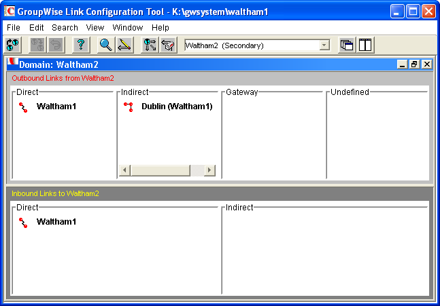440x306 pixels.
Task: Close the Domain: Waltham2 child window
Action: coord(427,64)
